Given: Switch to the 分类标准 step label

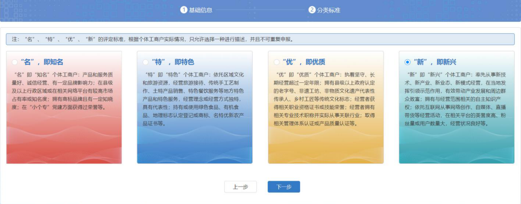Looking at the screenshot, I should (x=328, y=10).
